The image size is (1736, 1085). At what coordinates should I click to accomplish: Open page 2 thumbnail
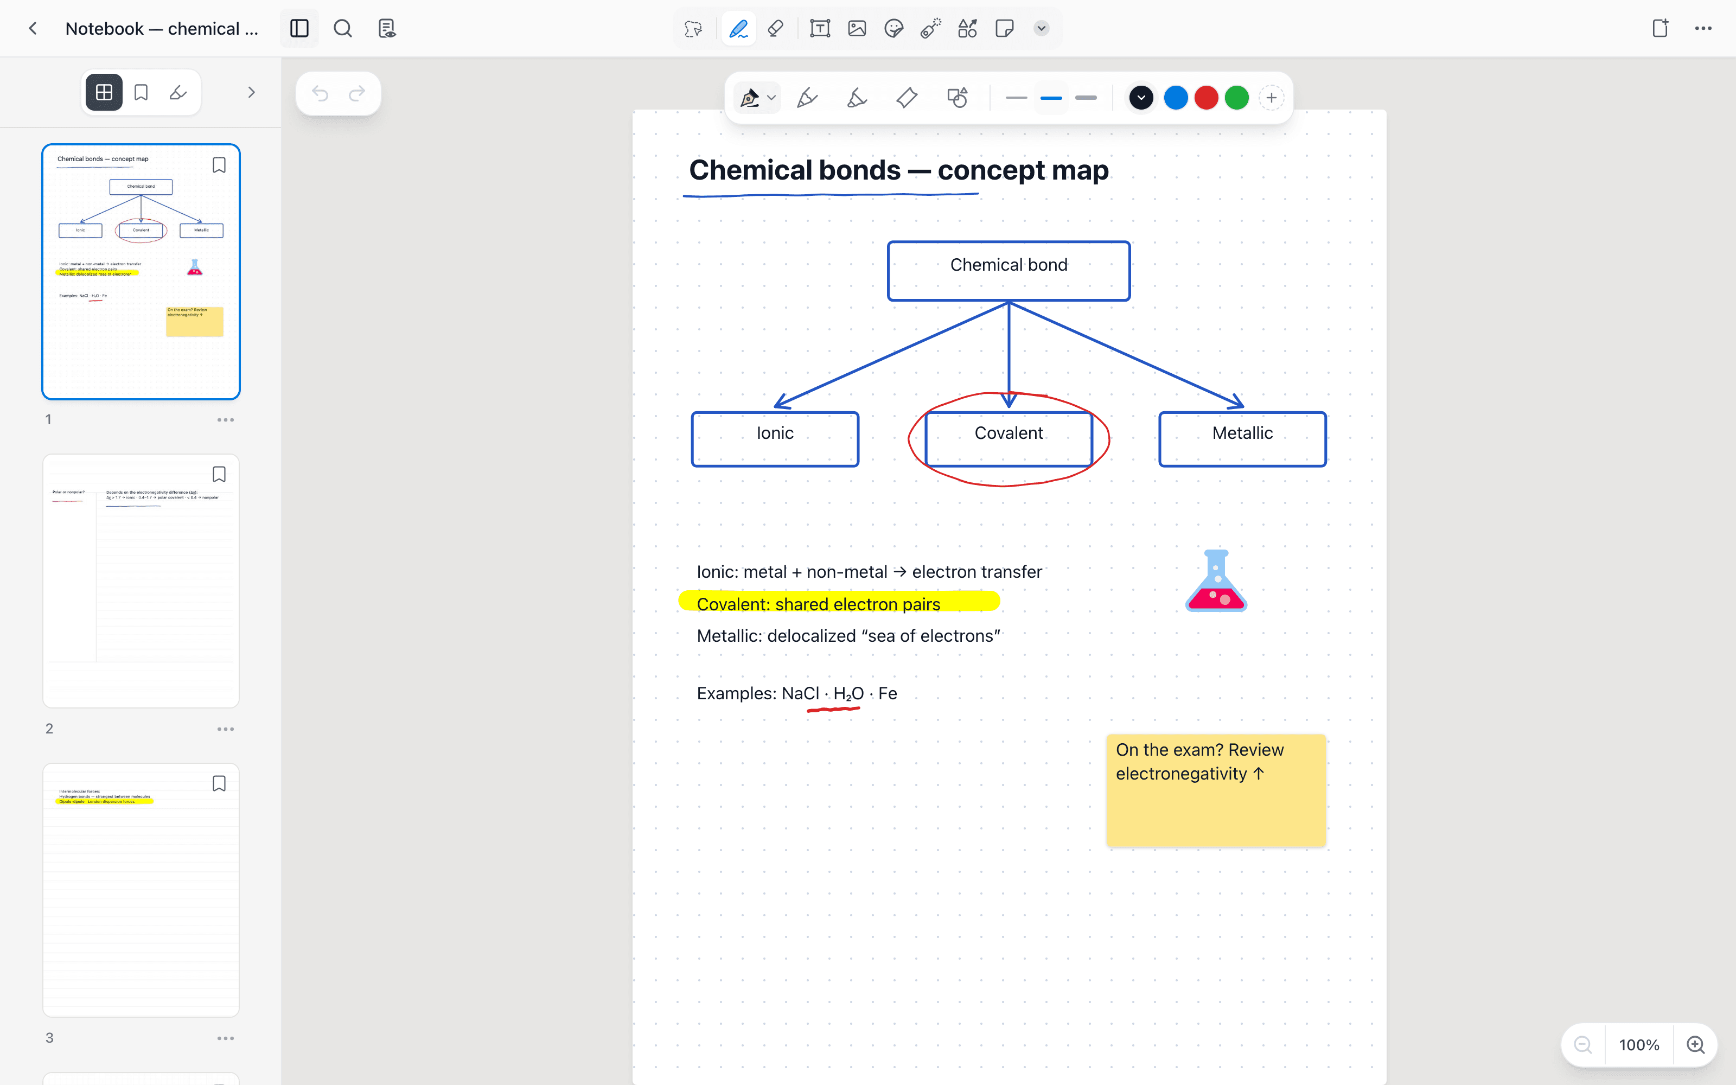[x=141, y=580]
